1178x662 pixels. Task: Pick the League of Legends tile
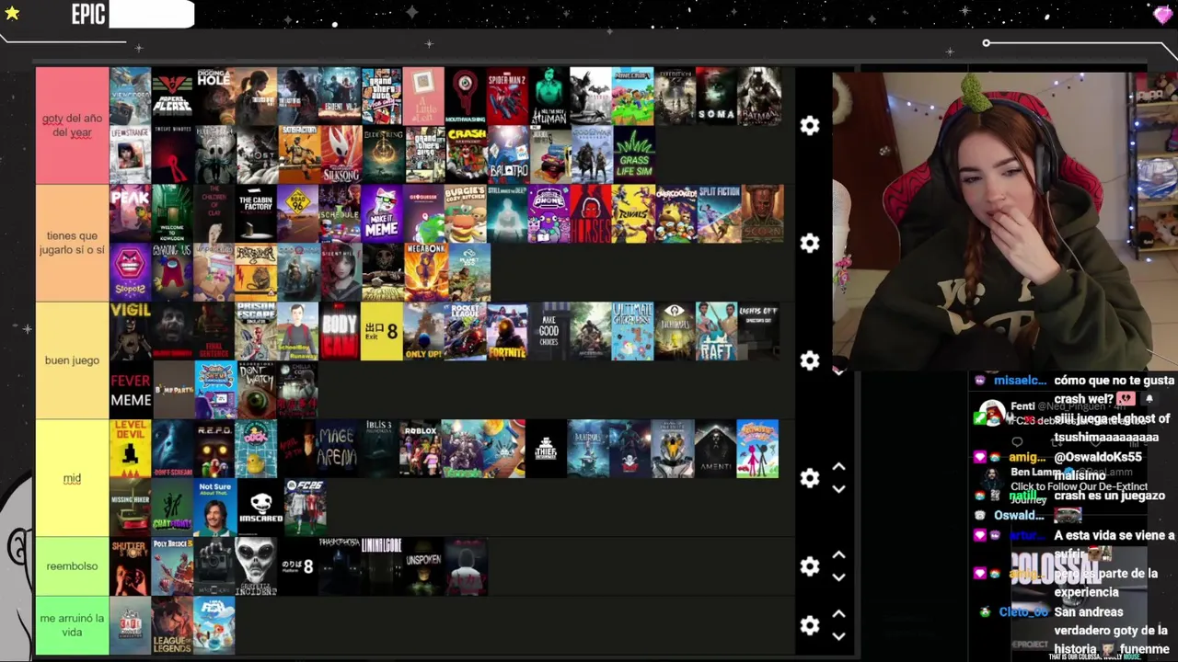pyautogui.click(x=172, y=625)
